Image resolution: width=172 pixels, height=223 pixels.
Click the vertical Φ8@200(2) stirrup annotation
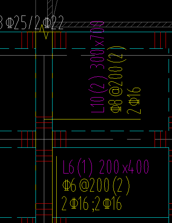pos(117,80)
